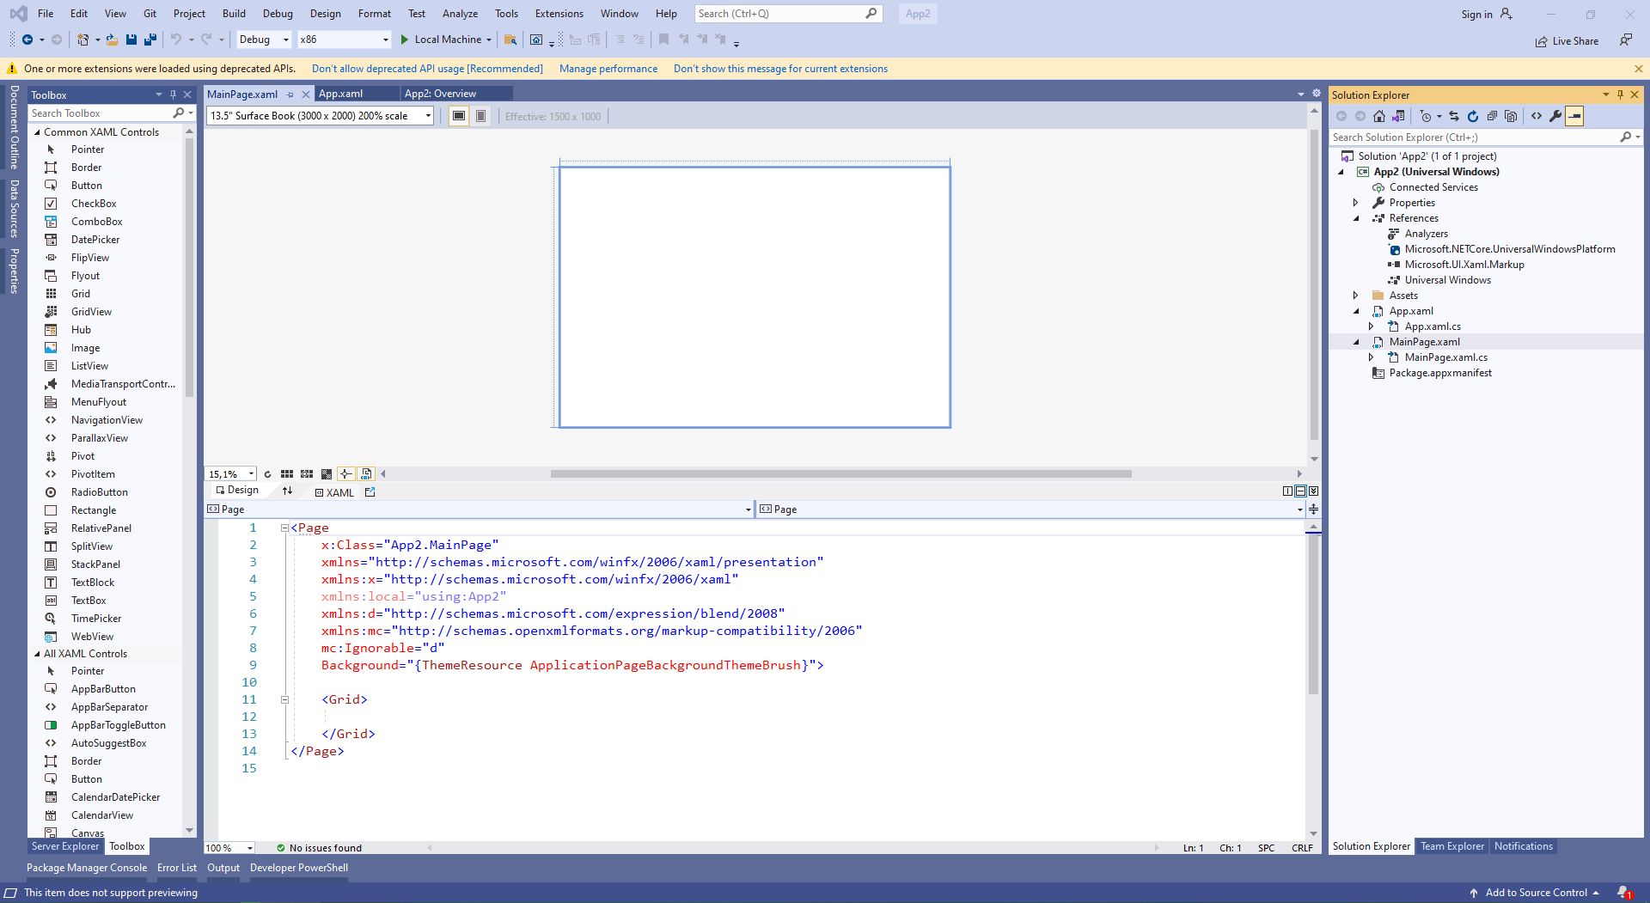Collapse the App.xaml node

[x=1356, y=310]
